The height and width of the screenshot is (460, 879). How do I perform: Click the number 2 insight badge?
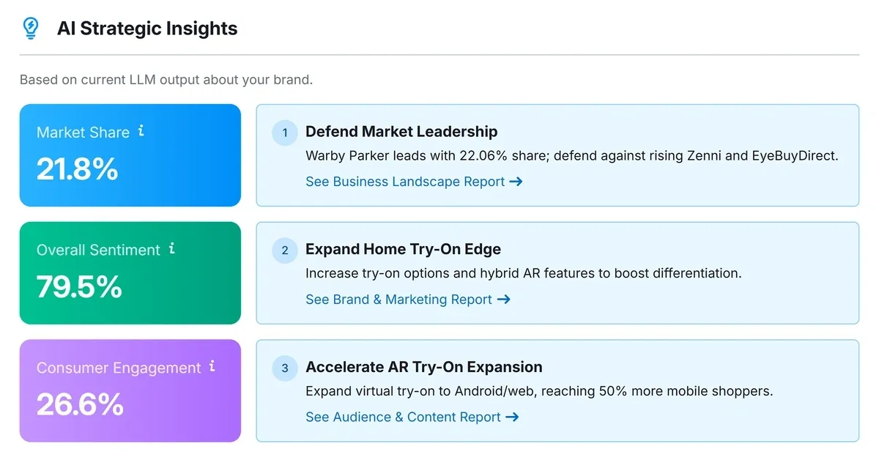pos(285,251)
